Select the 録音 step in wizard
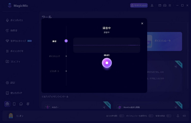The width and height of the screenshot is (191, 123). (x=54, y=41)
